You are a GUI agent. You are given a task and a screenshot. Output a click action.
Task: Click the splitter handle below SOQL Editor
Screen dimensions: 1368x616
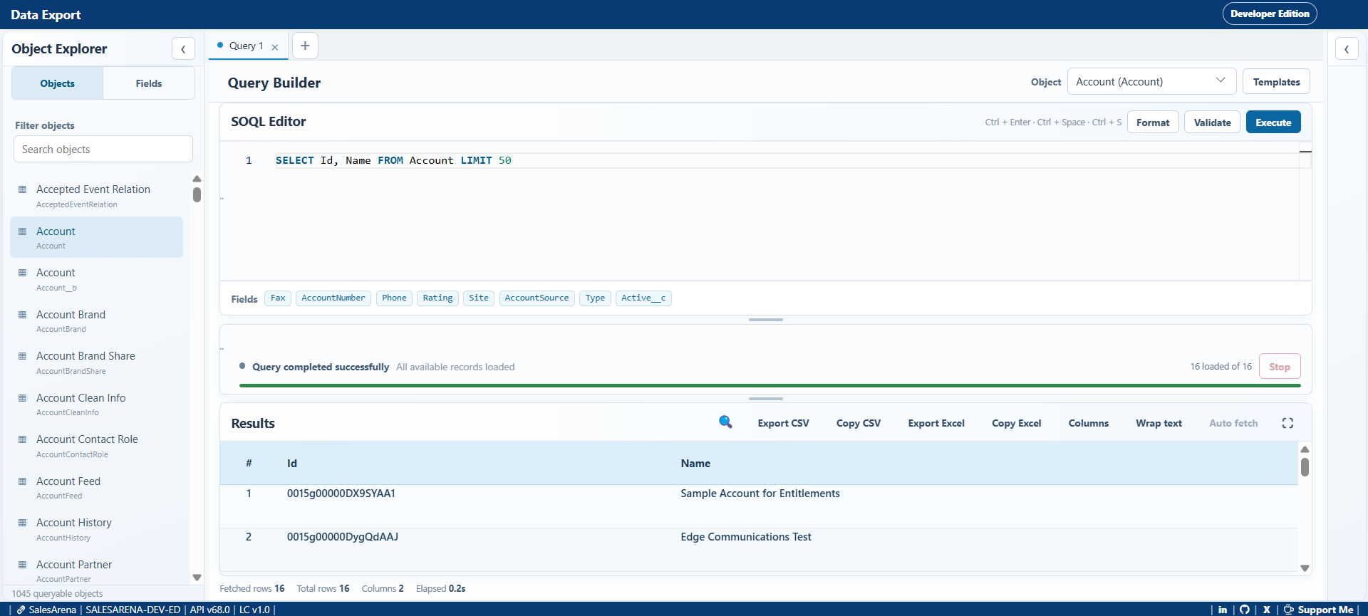point(766,320)
